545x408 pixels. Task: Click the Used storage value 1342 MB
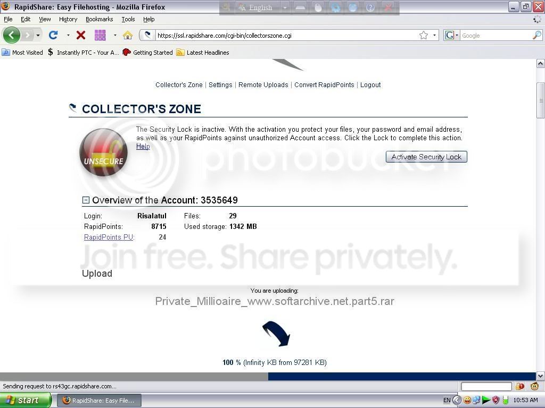pyautogui.click(x=243, y=226)
